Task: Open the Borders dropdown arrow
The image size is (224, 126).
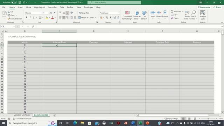Action: pyautogui.click(x=43, y=17)
